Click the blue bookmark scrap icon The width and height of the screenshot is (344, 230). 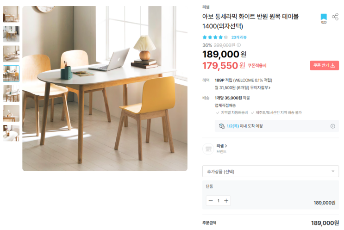pyautogui.click(x=324, y=17)
